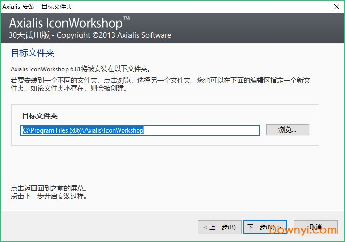Viewport: 345px width, 242px height.
Task: Minimize the installer window
Action: pos(288,7)
